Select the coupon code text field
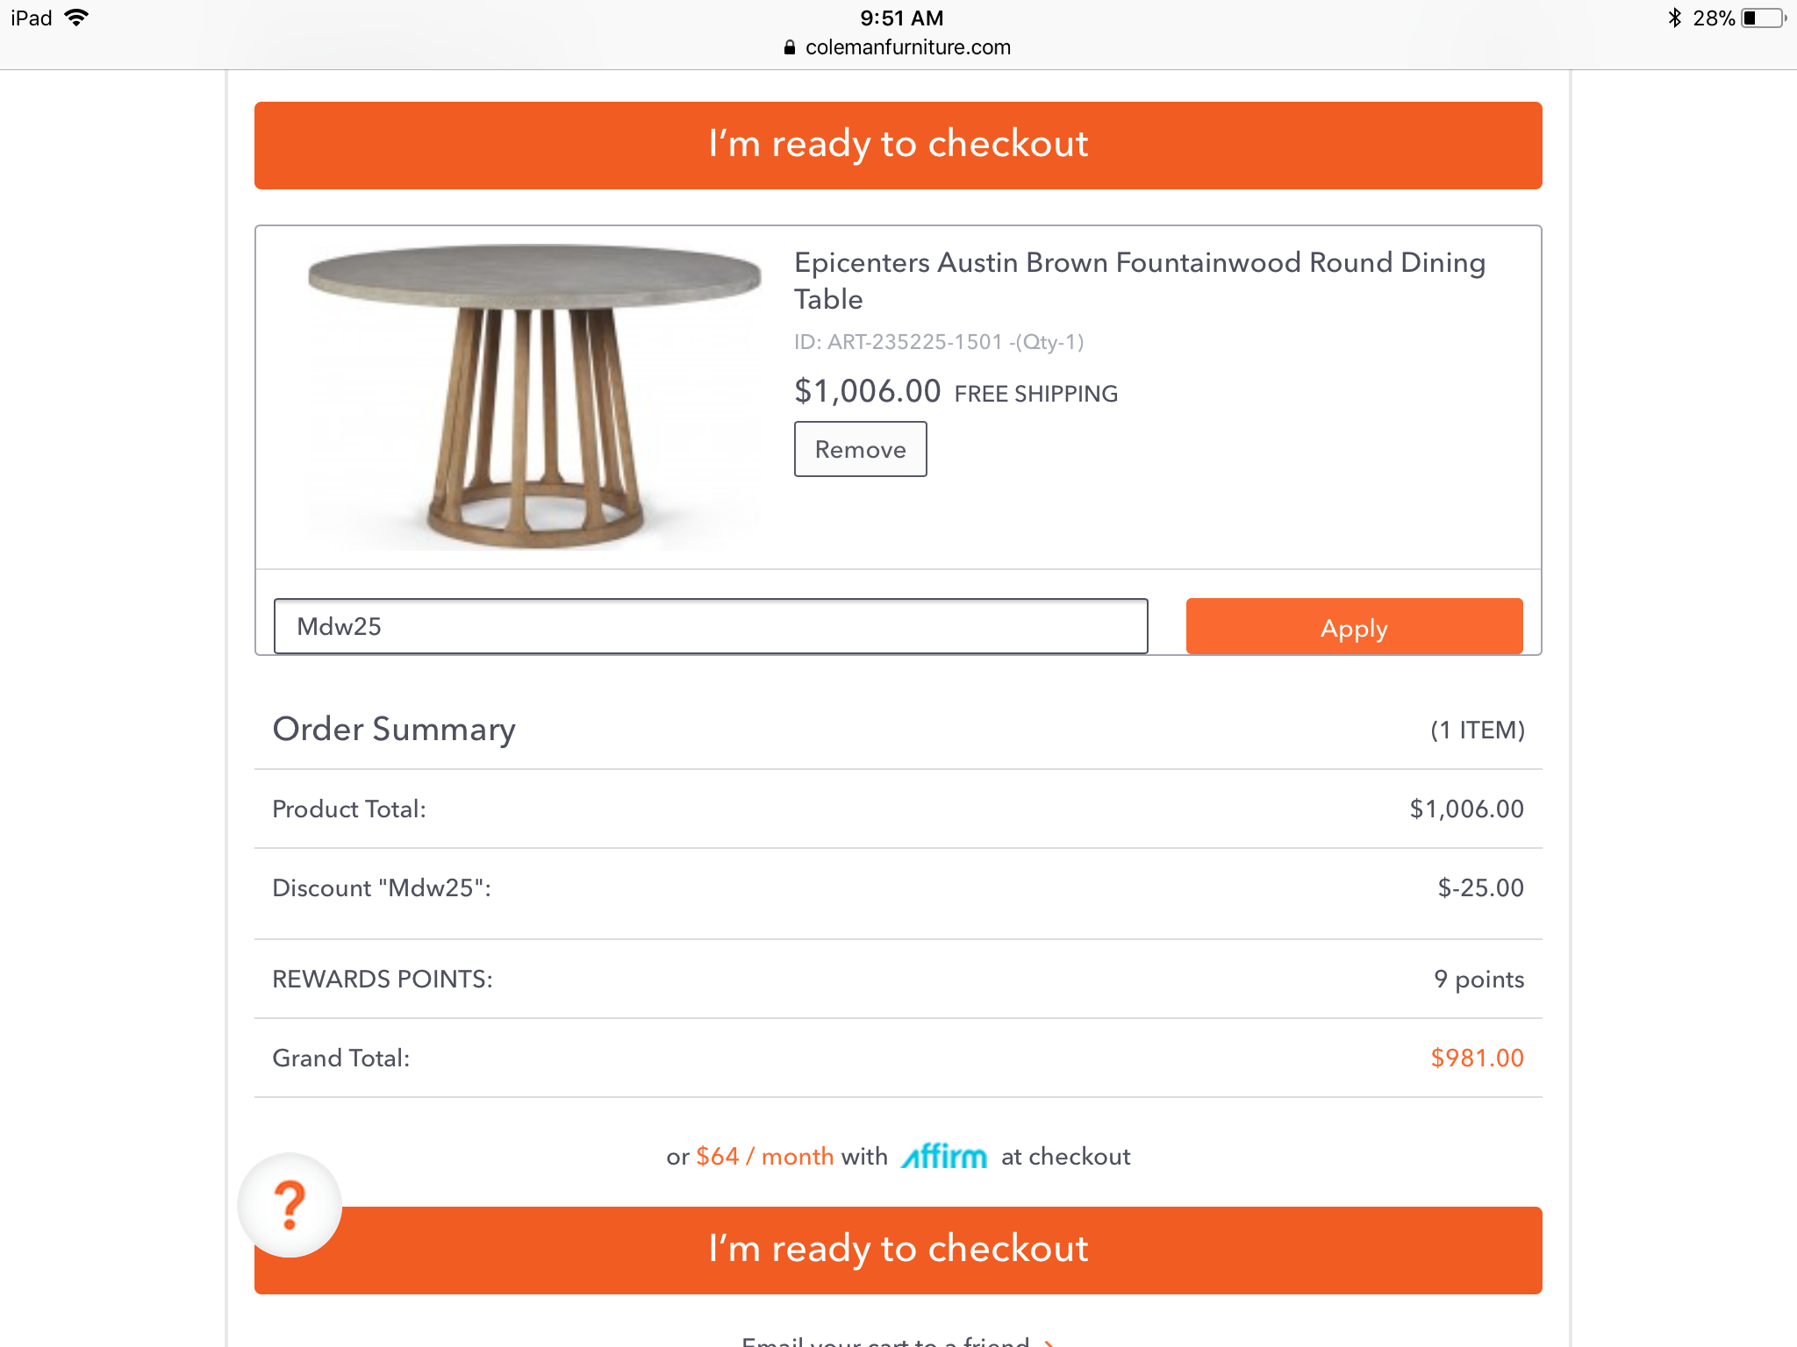Image resolution: width=1797 pixels, height=1347 pixels. click(x=709, y=626)
